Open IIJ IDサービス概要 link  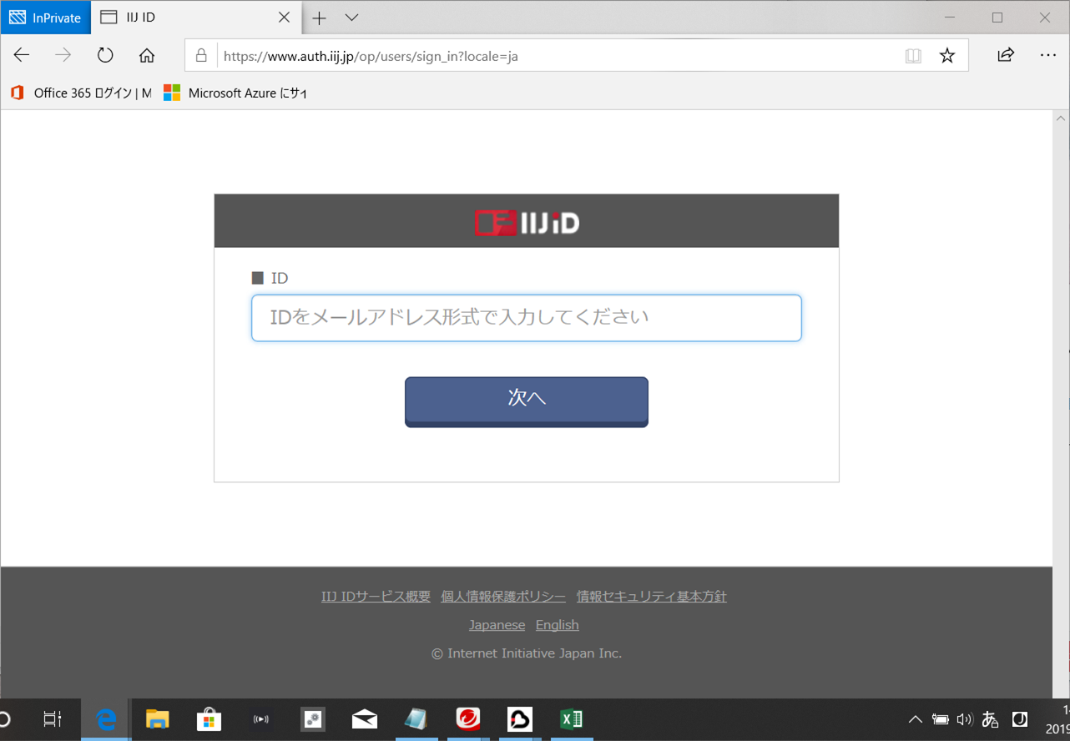376,597
